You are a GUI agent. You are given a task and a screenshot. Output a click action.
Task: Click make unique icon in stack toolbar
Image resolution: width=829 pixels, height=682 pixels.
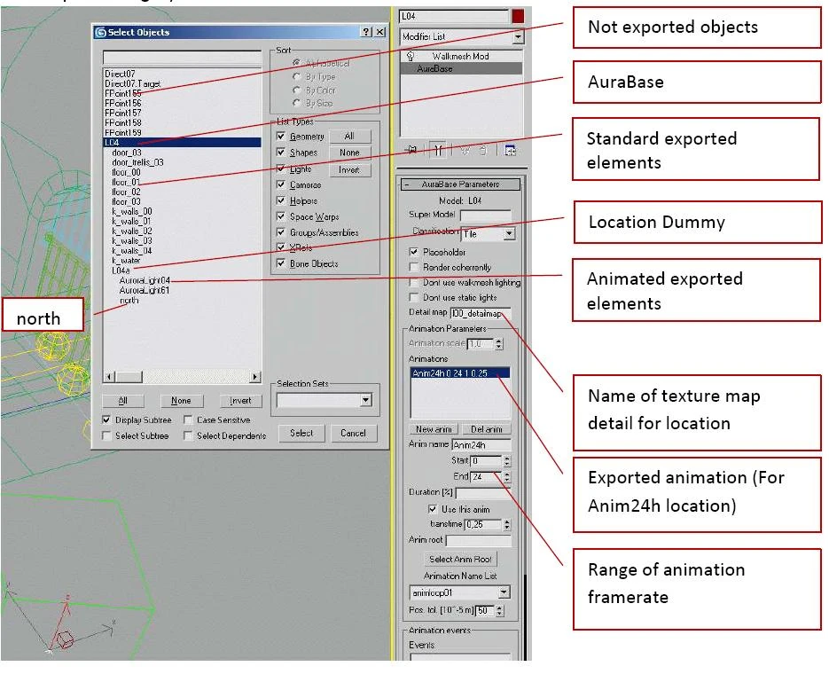click(465, 151)
